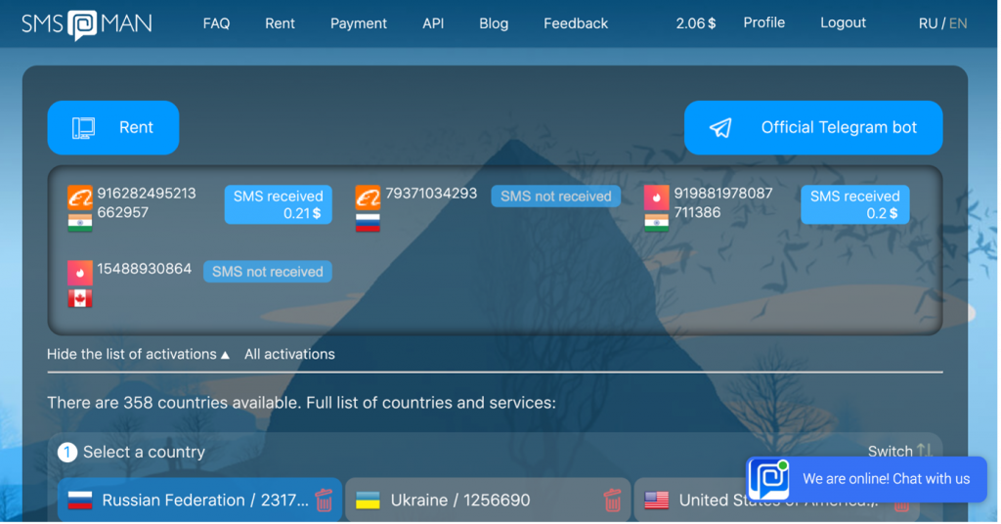This screenshot has width=1001, height=524.
Task: Click the SMS-MAN logo
Action: [x=87, y=23]
